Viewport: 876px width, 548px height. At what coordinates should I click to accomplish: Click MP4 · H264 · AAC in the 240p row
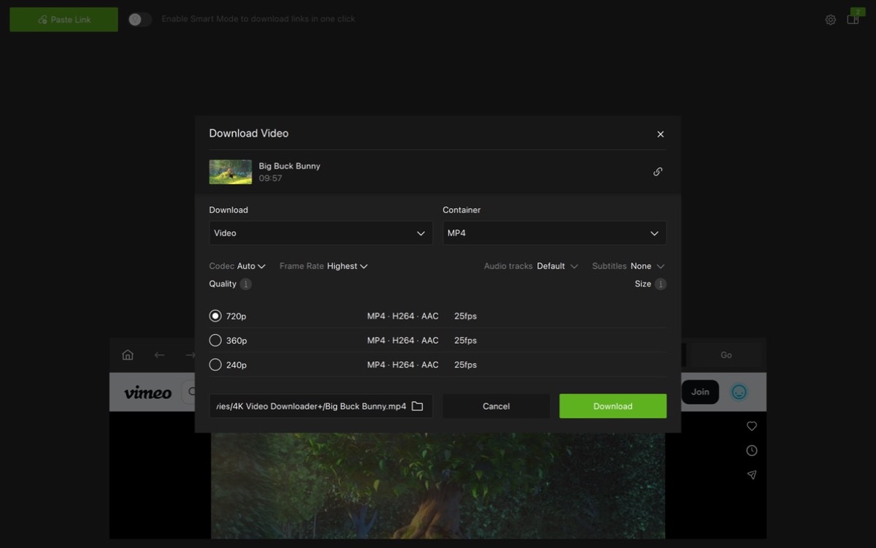click(403, 365)
